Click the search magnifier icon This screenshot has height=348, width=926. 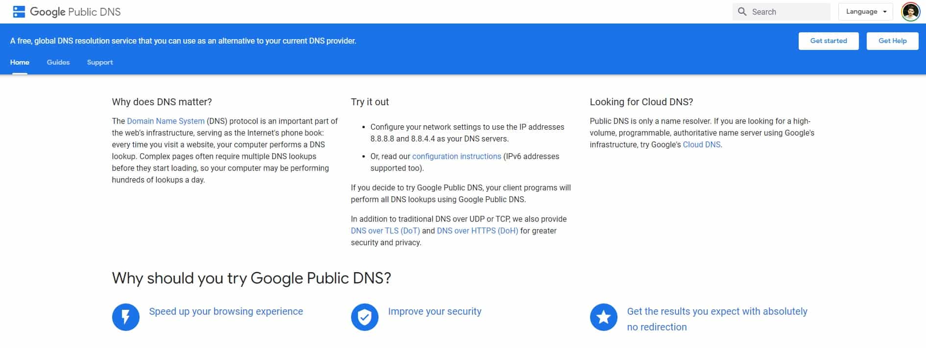[x=742, y=12]
